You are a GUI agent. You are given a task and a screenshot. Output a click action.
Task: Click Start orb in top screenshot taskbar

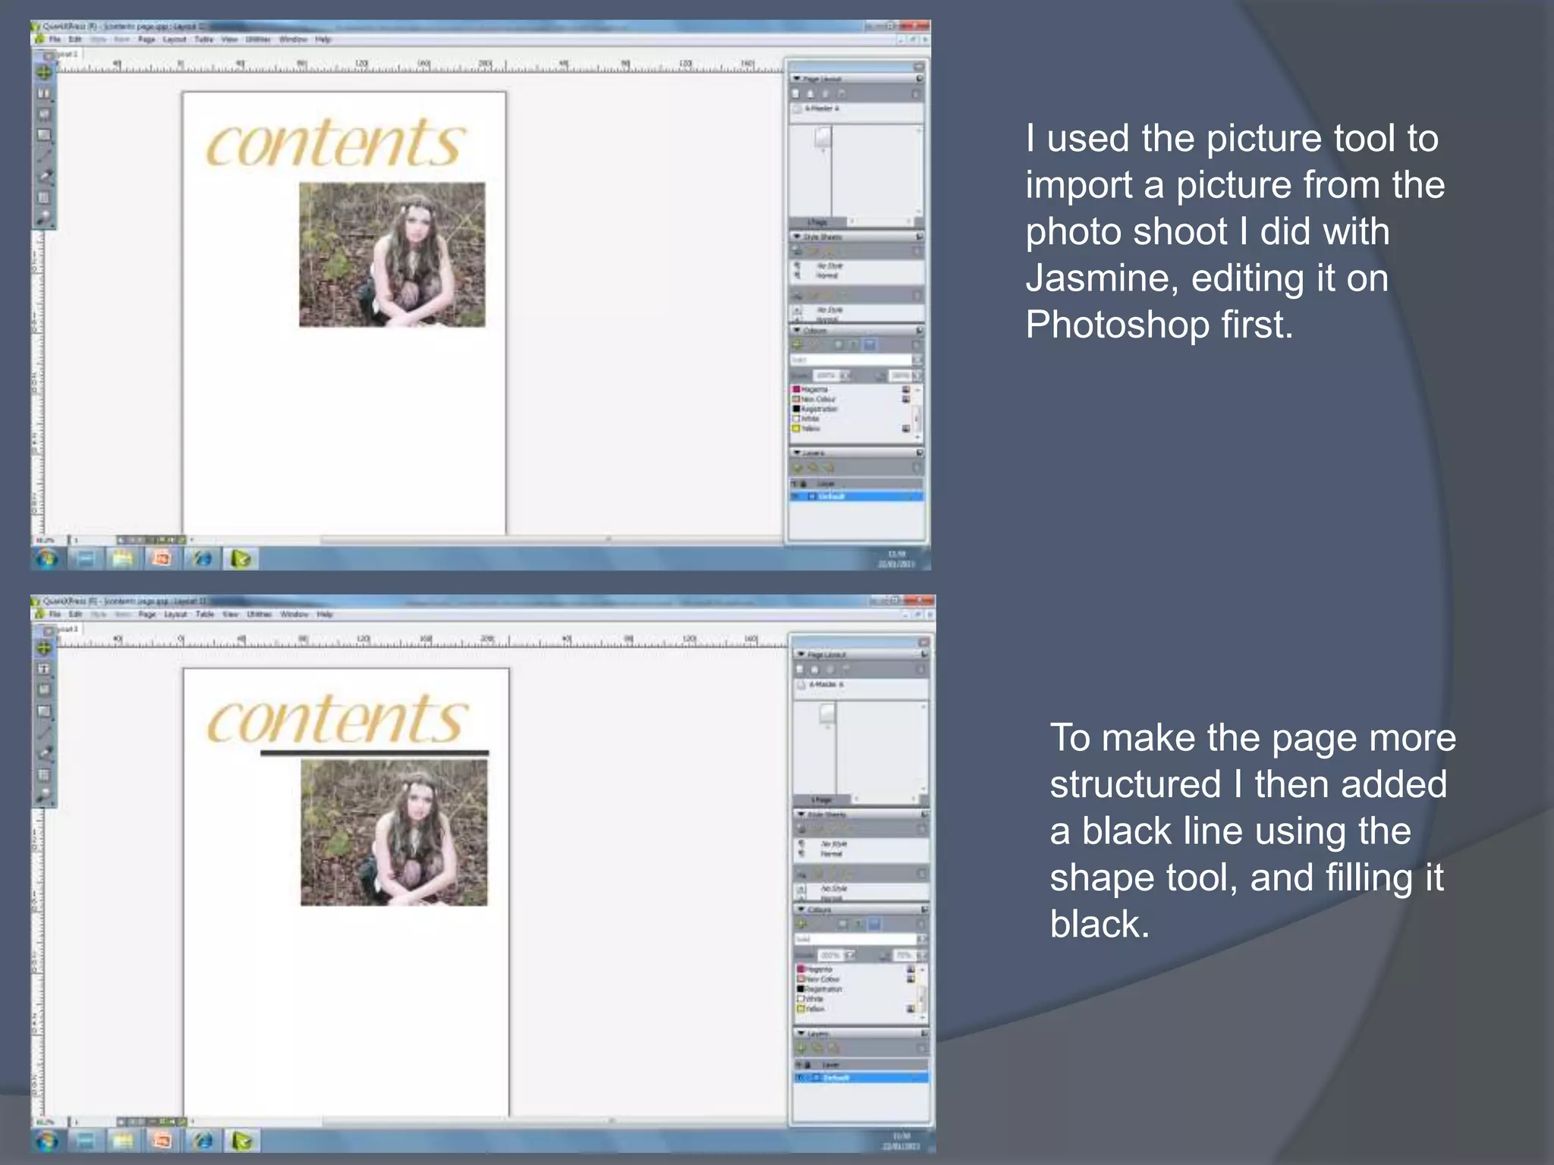point(47,559)
